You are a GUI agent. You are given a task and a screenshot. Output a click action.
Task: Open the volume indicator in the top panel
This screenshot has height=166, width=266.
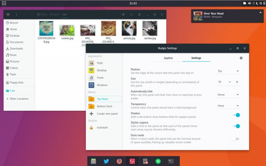pos(250,3)
